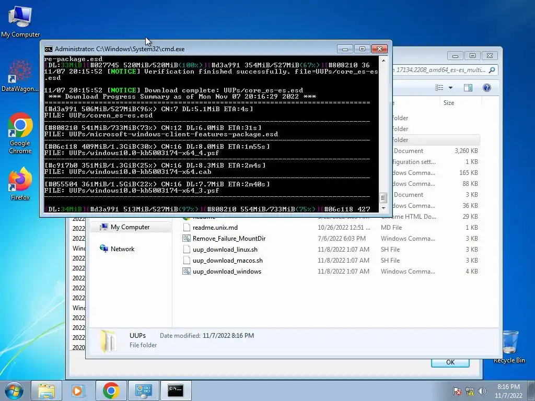Screen dimensions: 535x401
Task: Click the OK button in background dialog
Action: (450, 362)
